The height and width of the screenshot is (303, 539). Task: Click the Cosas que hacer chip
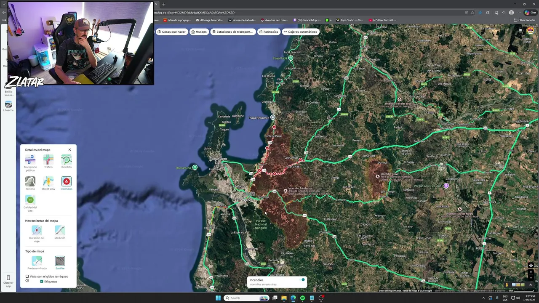pyautogui.click(x=171, y=32)
